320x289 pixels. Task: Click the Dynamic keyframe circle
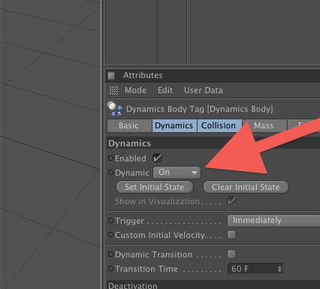(x=110, y=173)
